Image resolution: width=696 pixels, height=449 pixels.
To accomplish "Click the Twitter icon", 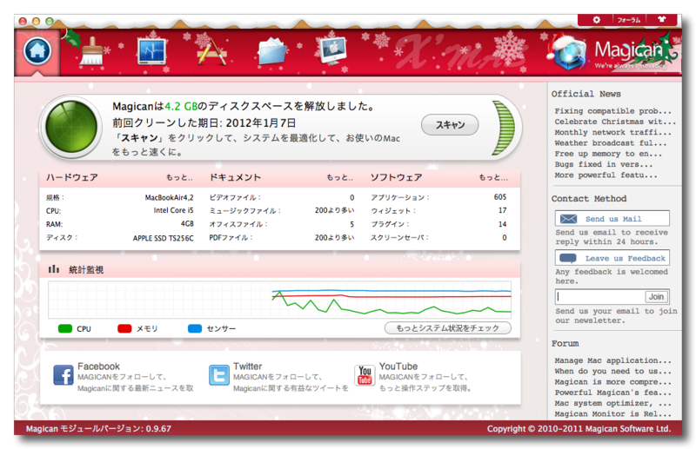I will pyautogui.click(x=219, y=375).
